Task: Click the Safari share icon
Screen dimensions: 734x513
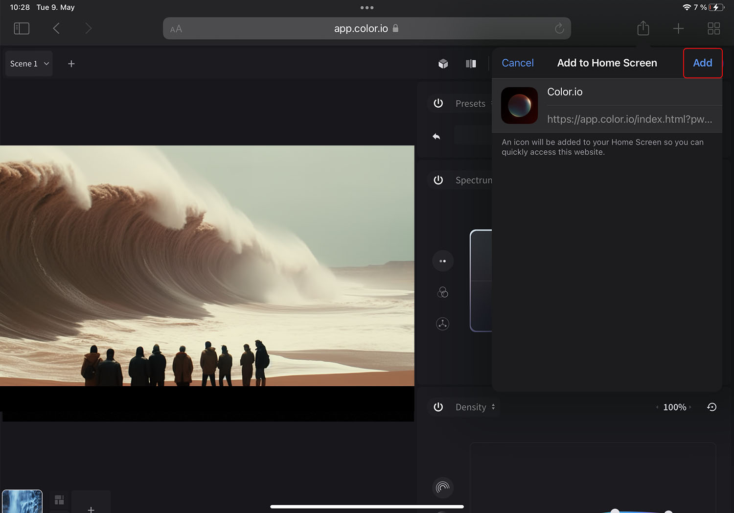Action: pos(643,28)
